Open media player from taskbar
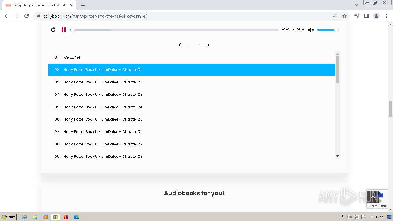The width and height of the screenshot is (393, 221). (x=45, y=217)
